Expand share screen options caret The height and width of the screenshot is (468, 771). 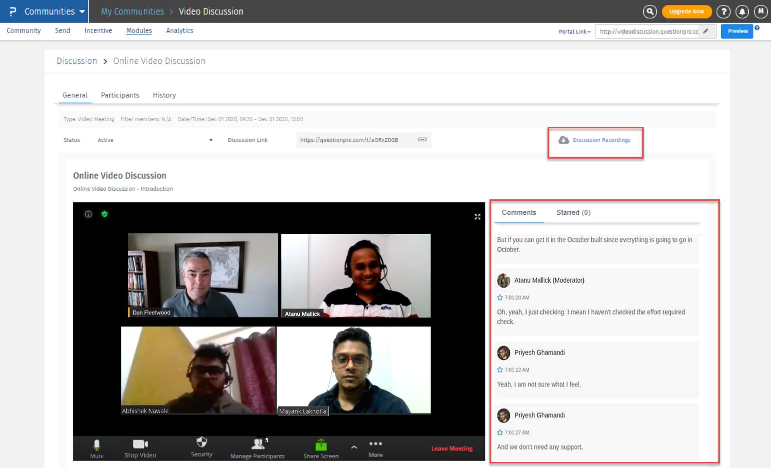(354, 447)
